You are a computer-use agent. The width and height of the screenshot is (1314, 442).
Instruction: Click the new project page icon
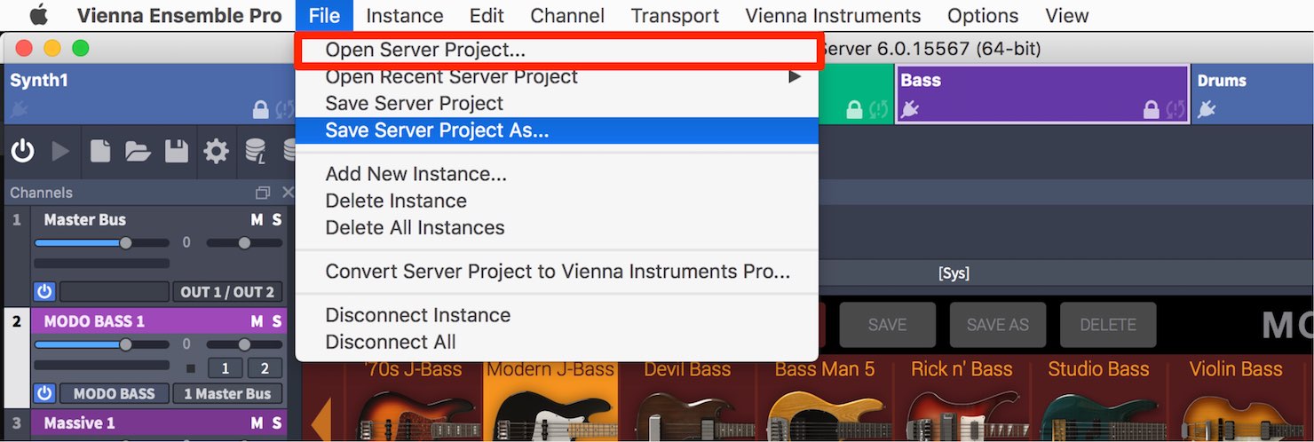click(x=100, y=152)
